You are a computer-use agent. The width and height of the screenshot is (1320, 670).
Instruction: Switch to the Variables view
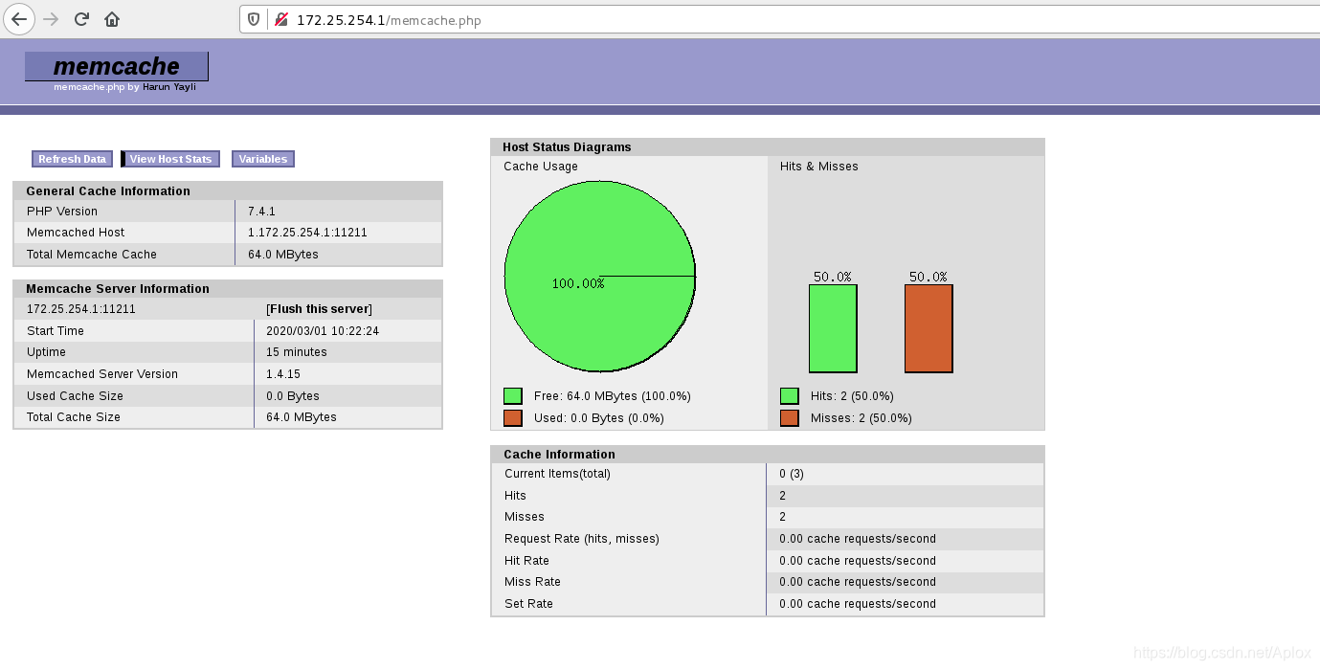[262, 159]
